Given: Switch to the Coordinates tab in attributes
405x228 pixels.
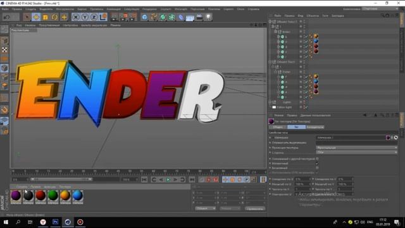Looking at the screenshot, I should 315,127.
